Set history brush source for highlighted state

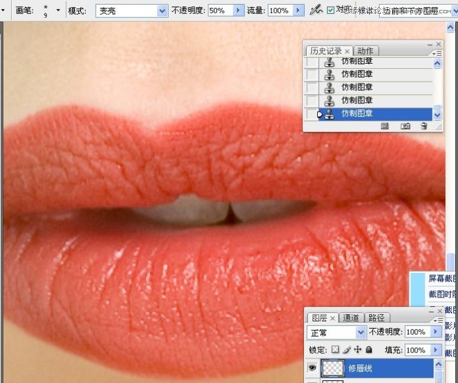(312, 114)
